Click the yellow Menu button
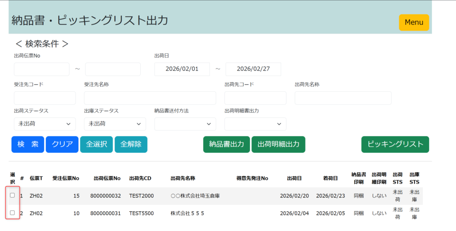456x231 pixels. tap(414, 22)
